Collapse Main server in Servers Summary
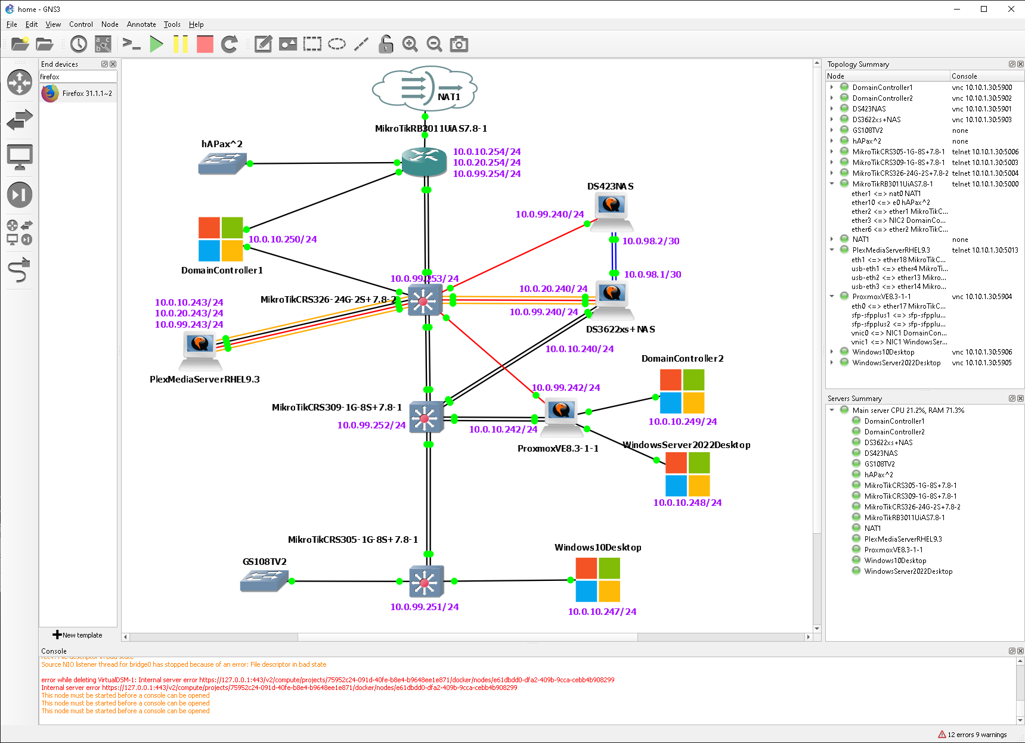Screen dimensions: 1025x743 832,410
